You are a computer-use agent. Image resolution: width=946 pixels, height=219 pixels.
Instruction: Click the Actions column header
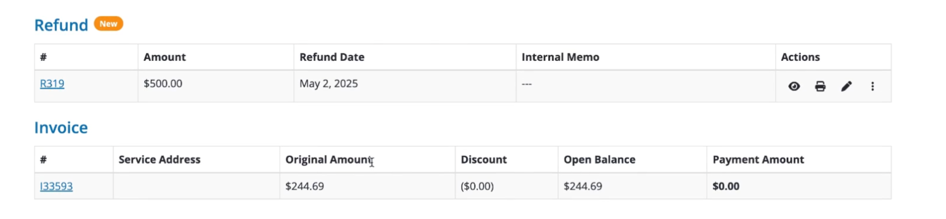point(800,57)
